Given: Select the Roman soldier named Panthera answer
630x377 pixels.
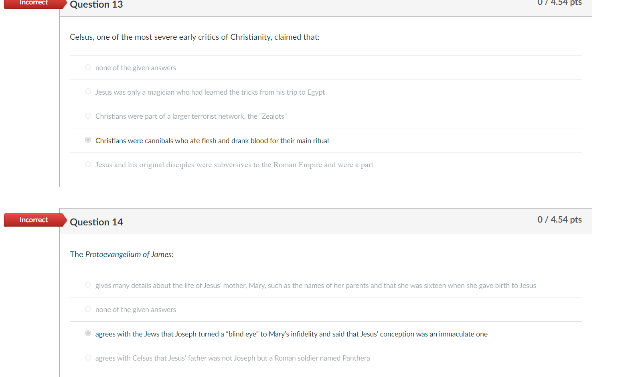Looking at the screenshot, I should coord(88,358).
